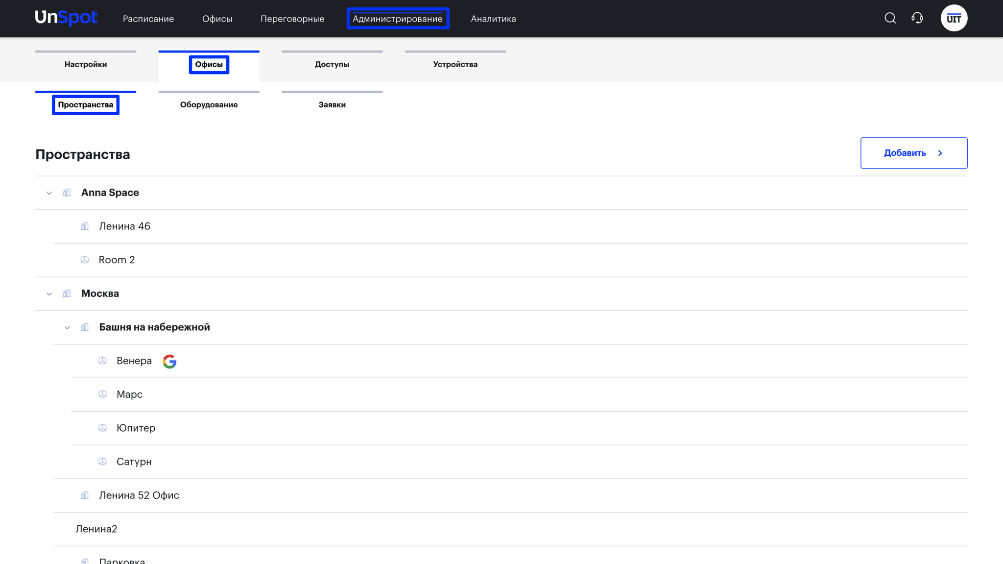Click building icon beside Ленина 52 Офис

tap(85, 495)
